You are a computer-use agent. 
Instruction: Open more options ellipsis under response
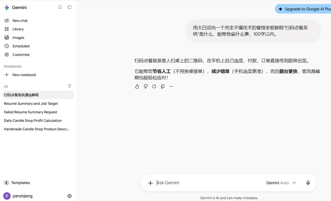click(x=171, y=87)
